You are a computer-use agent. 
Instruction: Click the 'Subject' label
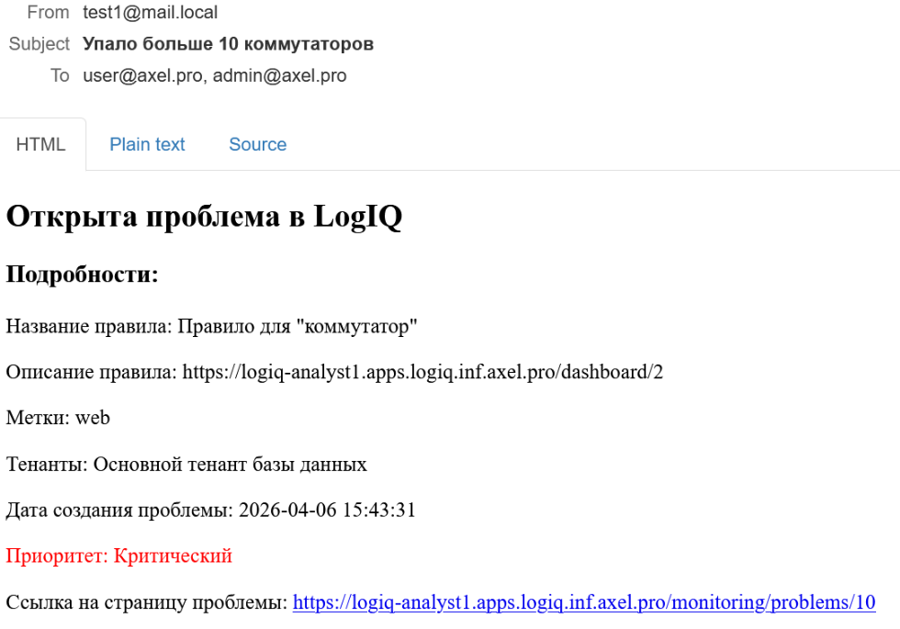[39, 44]
